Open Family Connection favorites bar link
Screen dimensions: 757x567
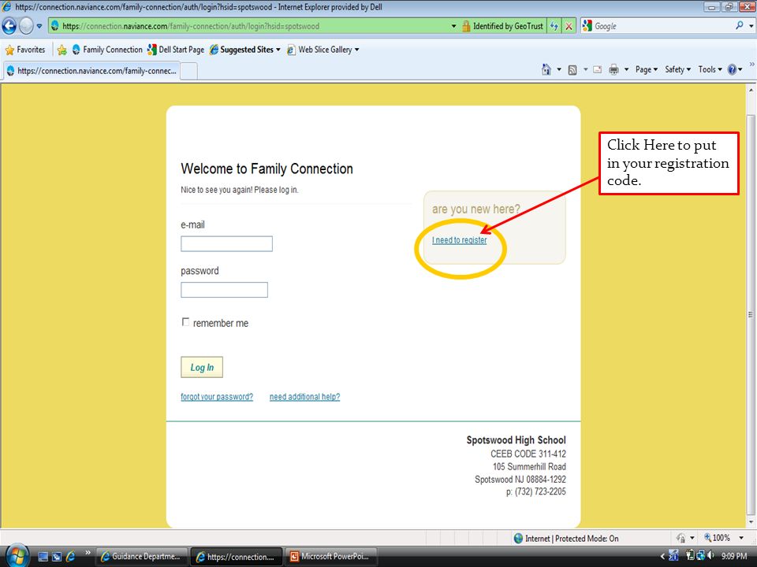click(x=107, y=50)
